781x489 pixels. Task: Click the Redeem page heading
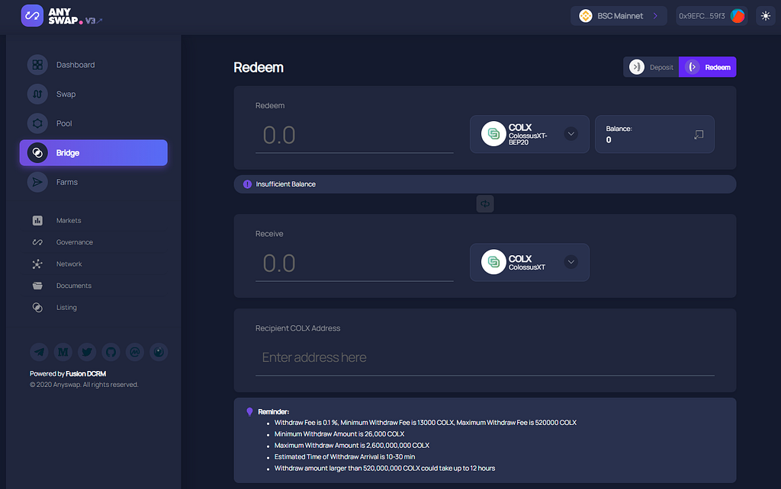click(258, 68)
